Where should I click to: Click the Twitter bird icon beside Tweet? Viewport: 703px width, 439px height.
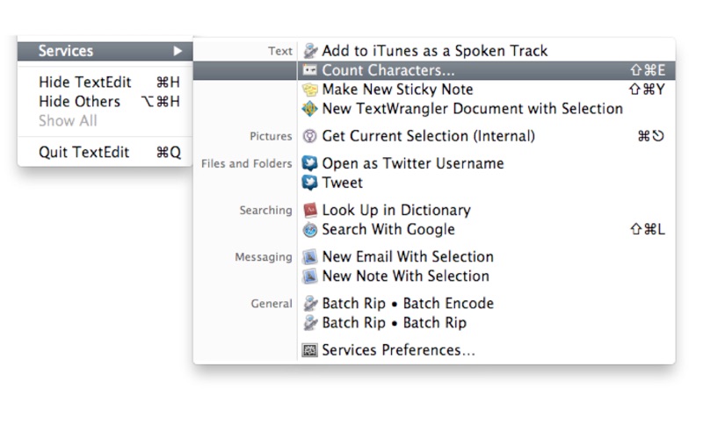tap(310, 183)
